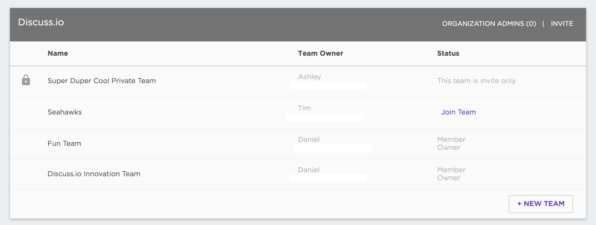Image resolution: width=596 pixels, height=225 pixels.
Task: Click the 'This team is invite only' status
Action: [x=476, y=81]
